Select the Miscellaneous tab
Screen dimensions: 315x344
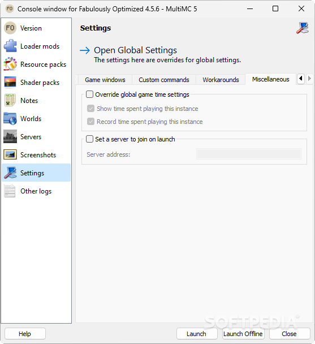(271, 79)
